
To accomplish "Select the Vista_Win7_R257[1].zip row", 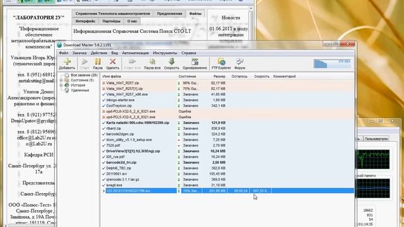I will tap(227, 88).
